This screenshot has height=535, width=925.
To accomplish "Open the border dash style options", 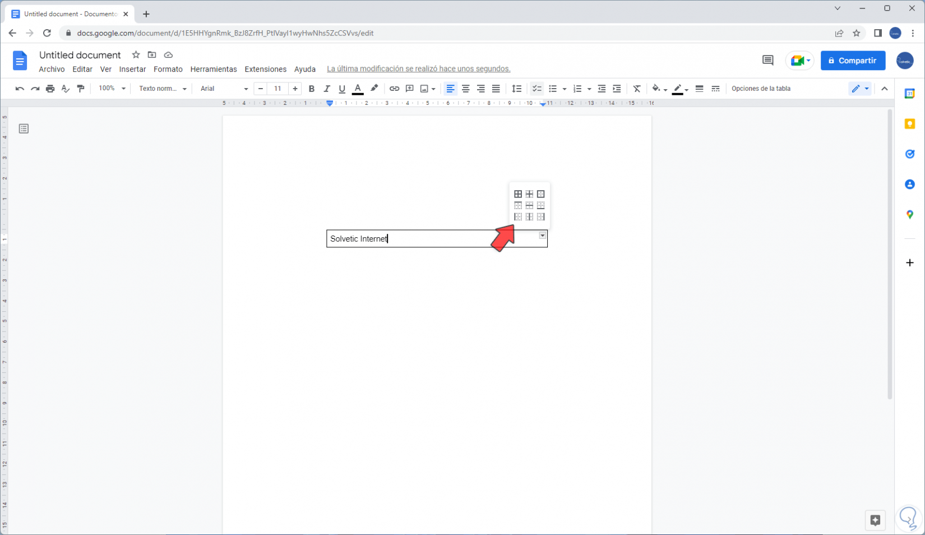I will point(715,89).
